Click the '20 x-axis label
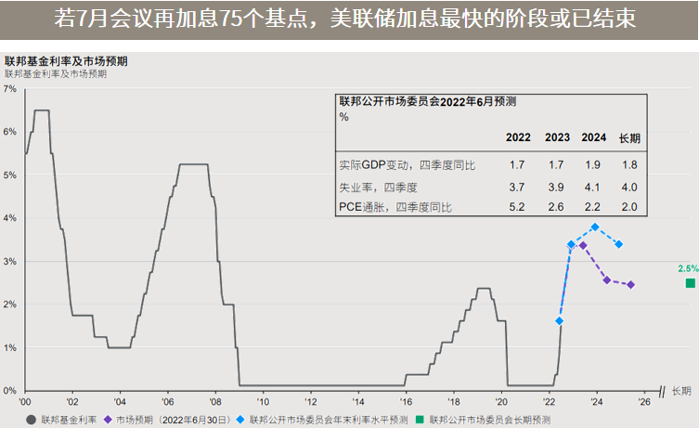This screenshot has height=428, width=699. (501, 402)
